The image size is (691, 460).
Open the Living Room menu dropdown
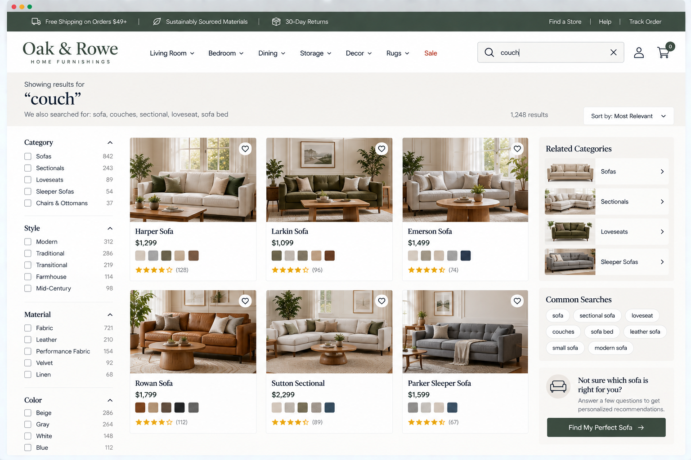click(172, 53)
